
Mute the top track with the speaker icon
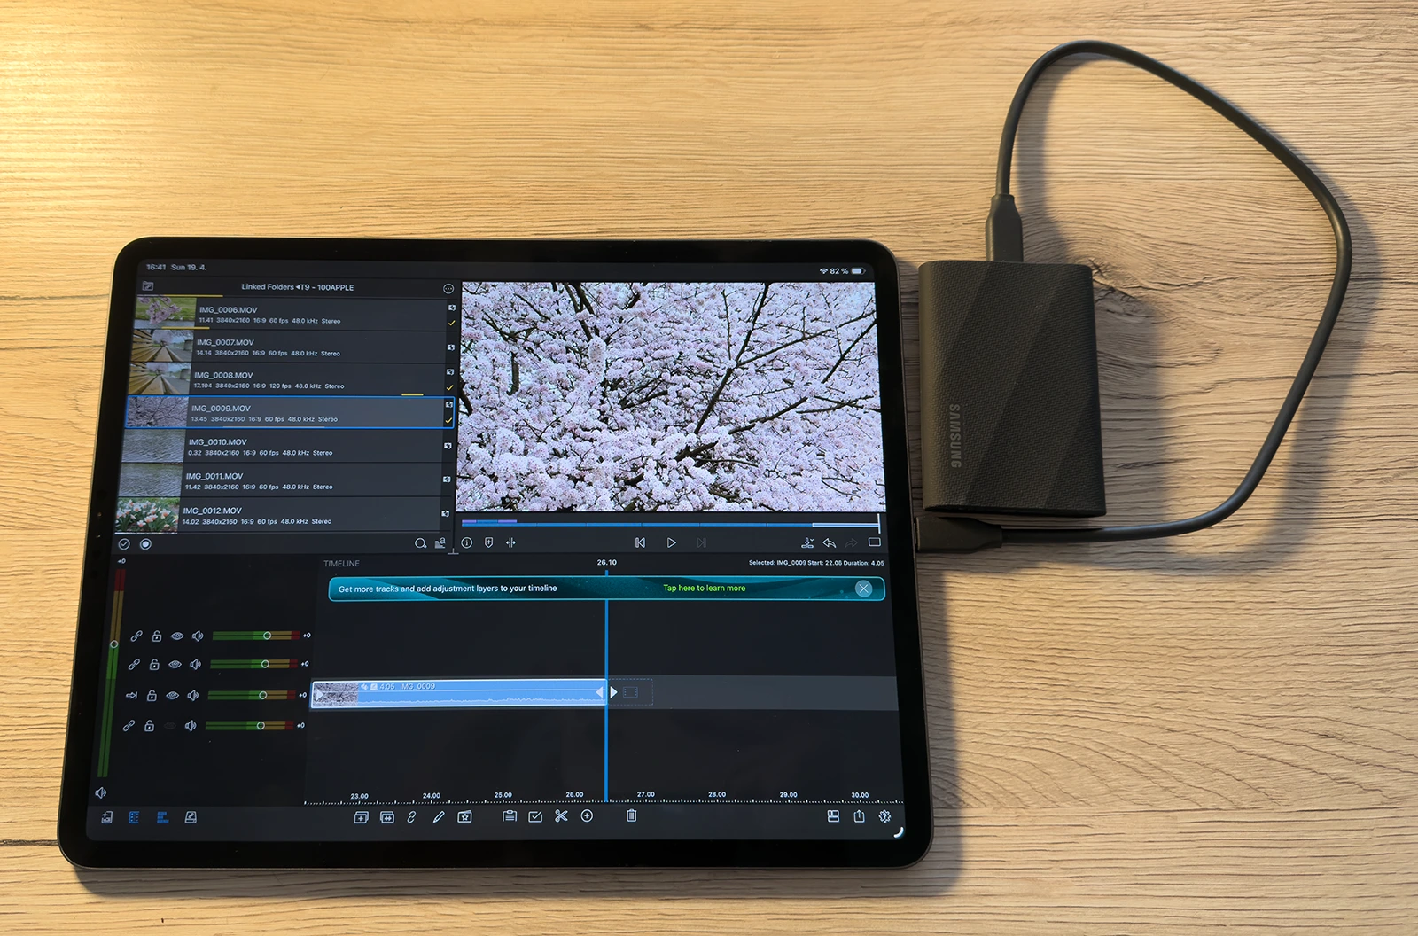pyautogui.click(x=198, y=636)
